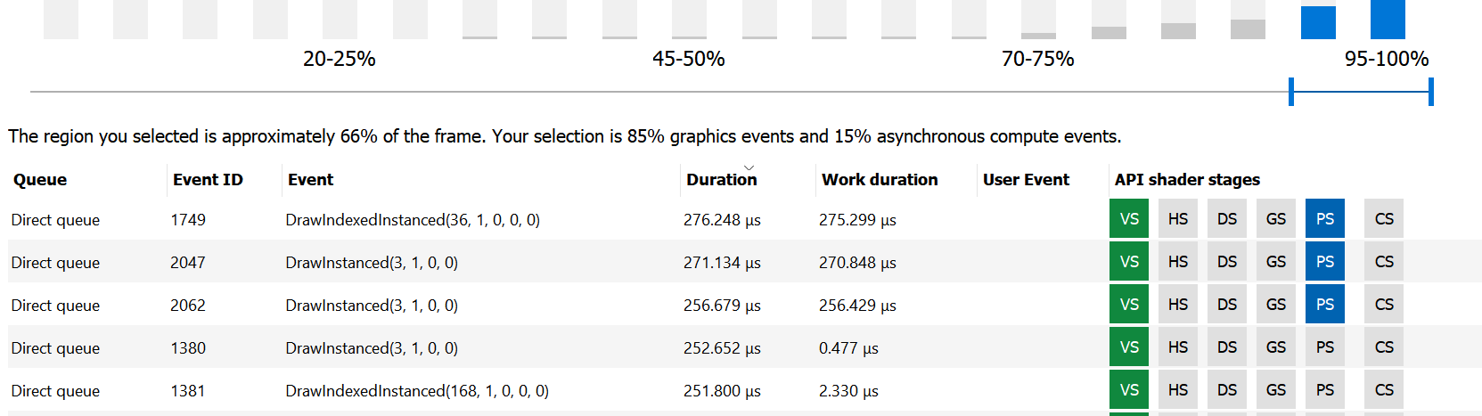Click the right handle of the blue range selector
This screenshot has height=416, width=1482.
point(1430,92)
